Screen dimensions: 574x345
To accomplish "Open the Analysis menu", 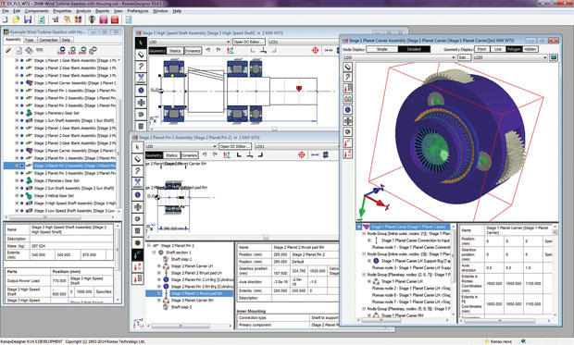I will pos(83,11).
